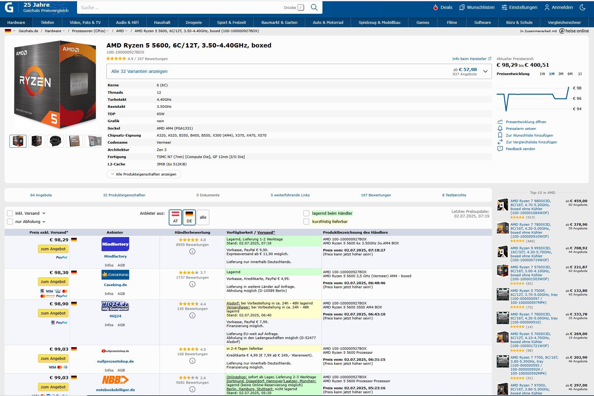Open Mindfactory AGB link
This screenshot has width=594, height=396.
(121, 265)
